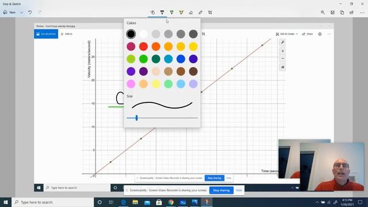This screenshot has width=368, height=207.
Task: Pick the crimson magenta swatch
Action: pyautogui.click(x=131, y=47)
